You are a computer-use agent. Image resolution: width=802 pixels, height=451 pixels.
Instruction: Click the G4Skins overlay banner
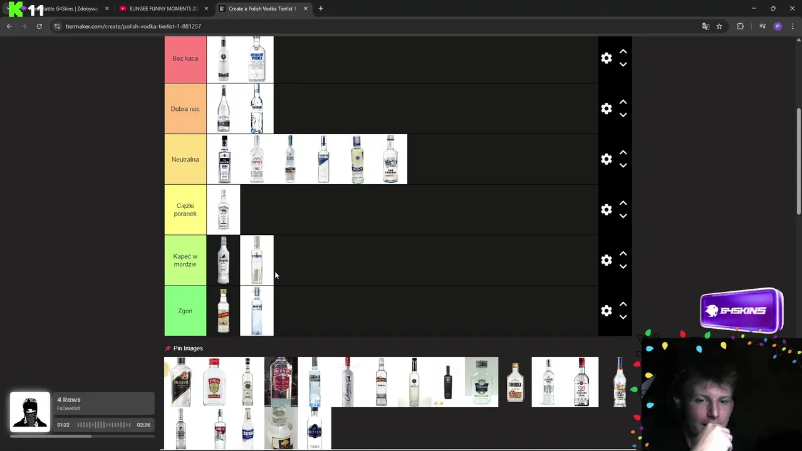click(741, 311)
